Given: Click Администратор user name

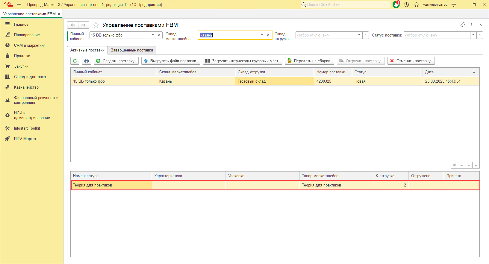Looking at the screenshot, I should (435, 4).
